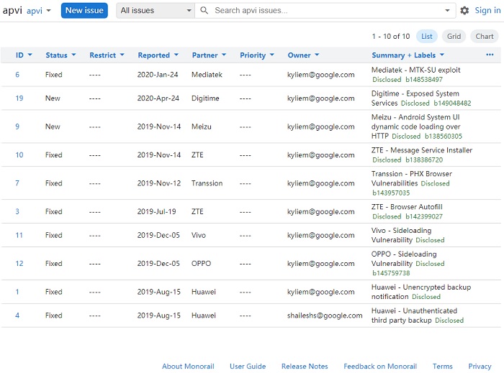
Task: Click the b149048482 label
Action: pos(452,103)
